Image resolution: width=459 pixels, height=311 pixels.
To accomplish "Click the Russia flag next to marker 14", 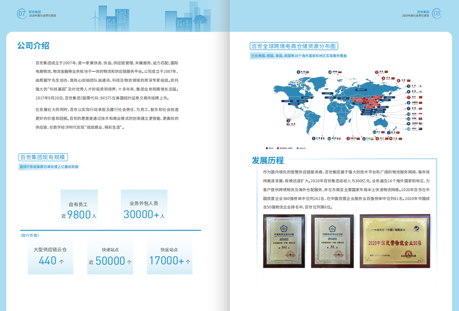I will coord(340,72).
